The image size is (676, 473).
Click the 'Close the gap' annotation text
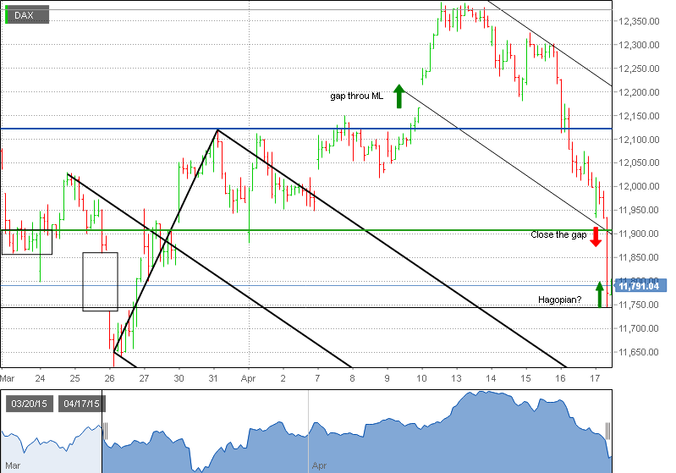(558, 235)
